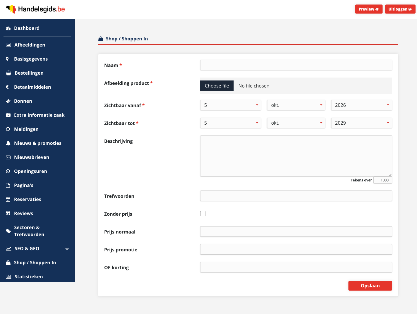Click the Bonnen ticket icon
Viewport: 417px width, 314px height.
coord(8,101)
